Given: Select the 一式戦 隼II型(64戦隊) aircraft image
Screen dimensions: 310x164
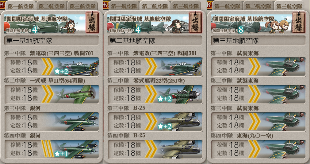Looking at the screenshot, I should tap(76, 94).
